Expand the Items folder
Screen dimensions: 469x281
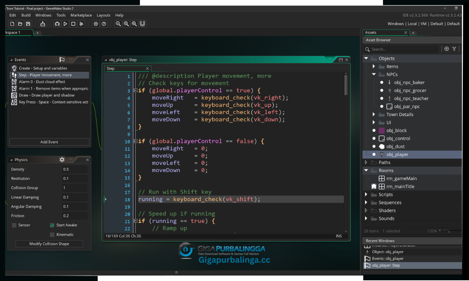click(374, 66)
